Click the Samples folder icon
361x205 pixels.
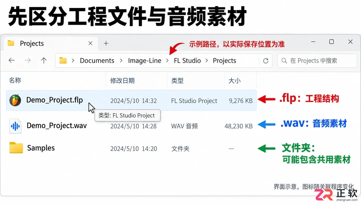16,148
